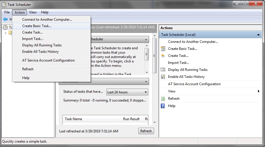
Task: Choose Display All Running Tasks in Action menu
Action: click(51, 45)
